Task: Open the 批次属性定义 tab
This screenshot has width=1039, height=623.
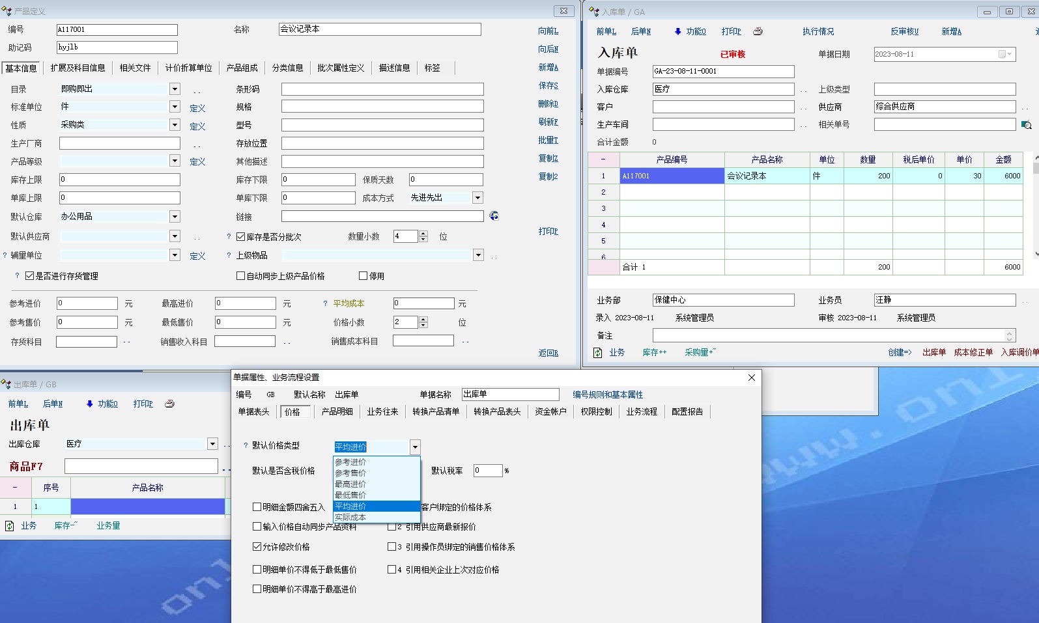Action: [341, 68]
